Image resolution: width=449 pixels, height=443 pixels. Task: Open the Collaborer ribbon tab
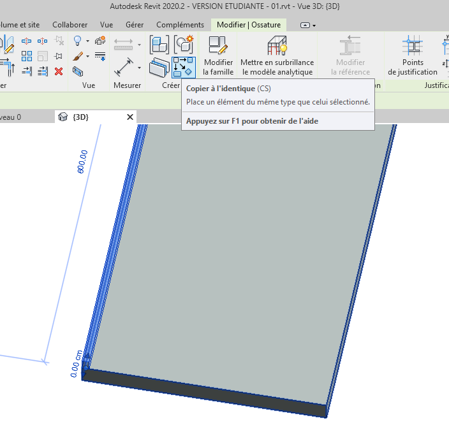70,25
